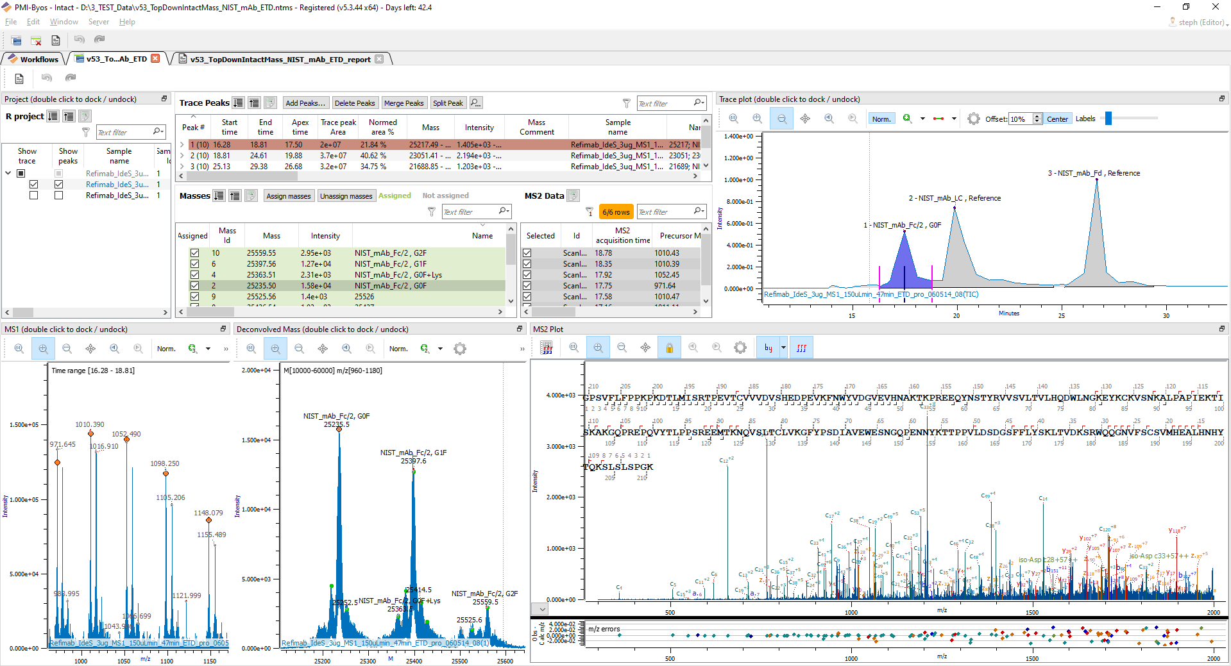This screenshot has height=666, width=1231.
Task: Uncheck Selected for MS2 scan at 17.92
Action: 527,275
